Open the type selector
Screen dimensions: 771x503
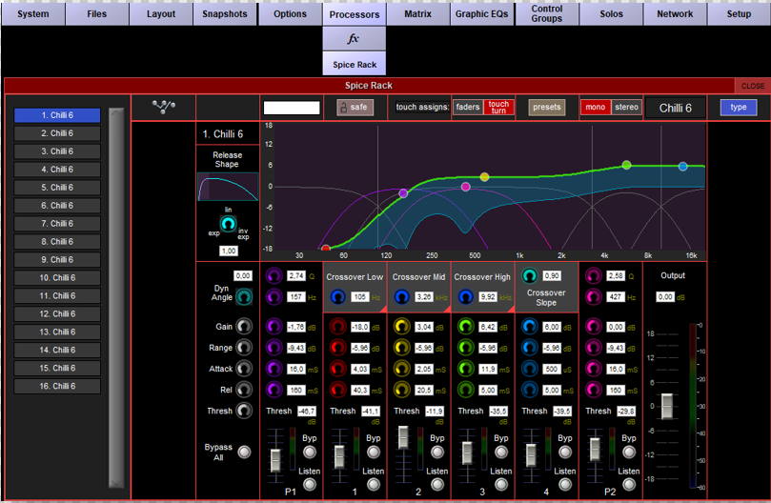[x=738, y=108]
